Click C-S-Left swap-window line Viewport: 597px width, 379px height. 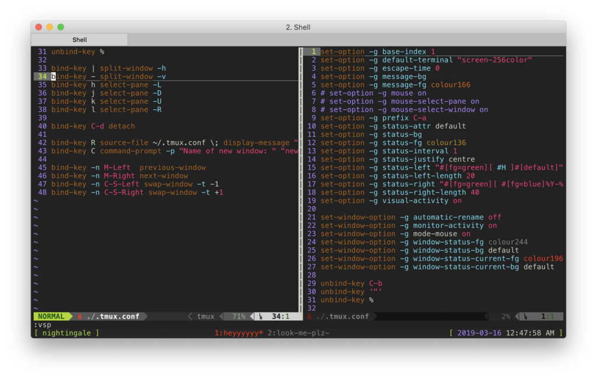[x=135, y=184]
